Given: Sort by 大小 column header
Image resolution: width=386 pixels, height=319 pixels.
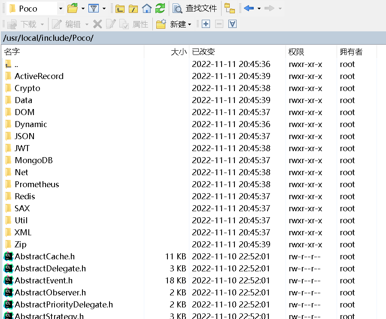Looking at the screenshot, I should click(167, 52).
